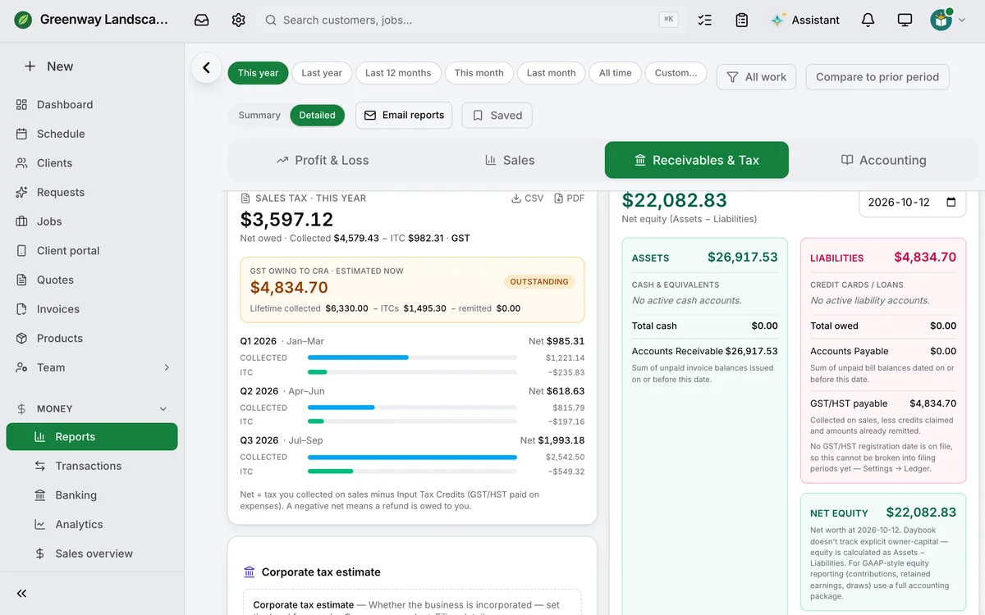
Task: Collapse sidebar with double chevron icon
Action: [x=21, y=594]
